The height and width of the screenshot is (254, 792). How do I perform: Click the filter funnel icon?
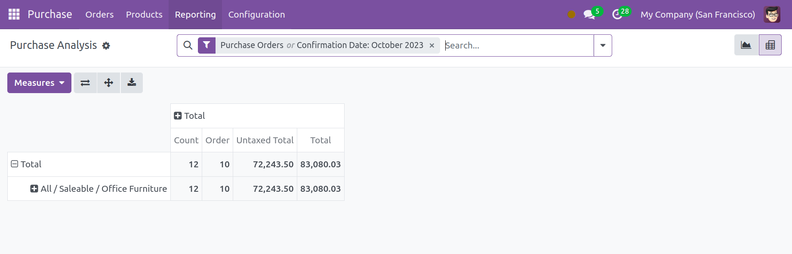(206, 45)
